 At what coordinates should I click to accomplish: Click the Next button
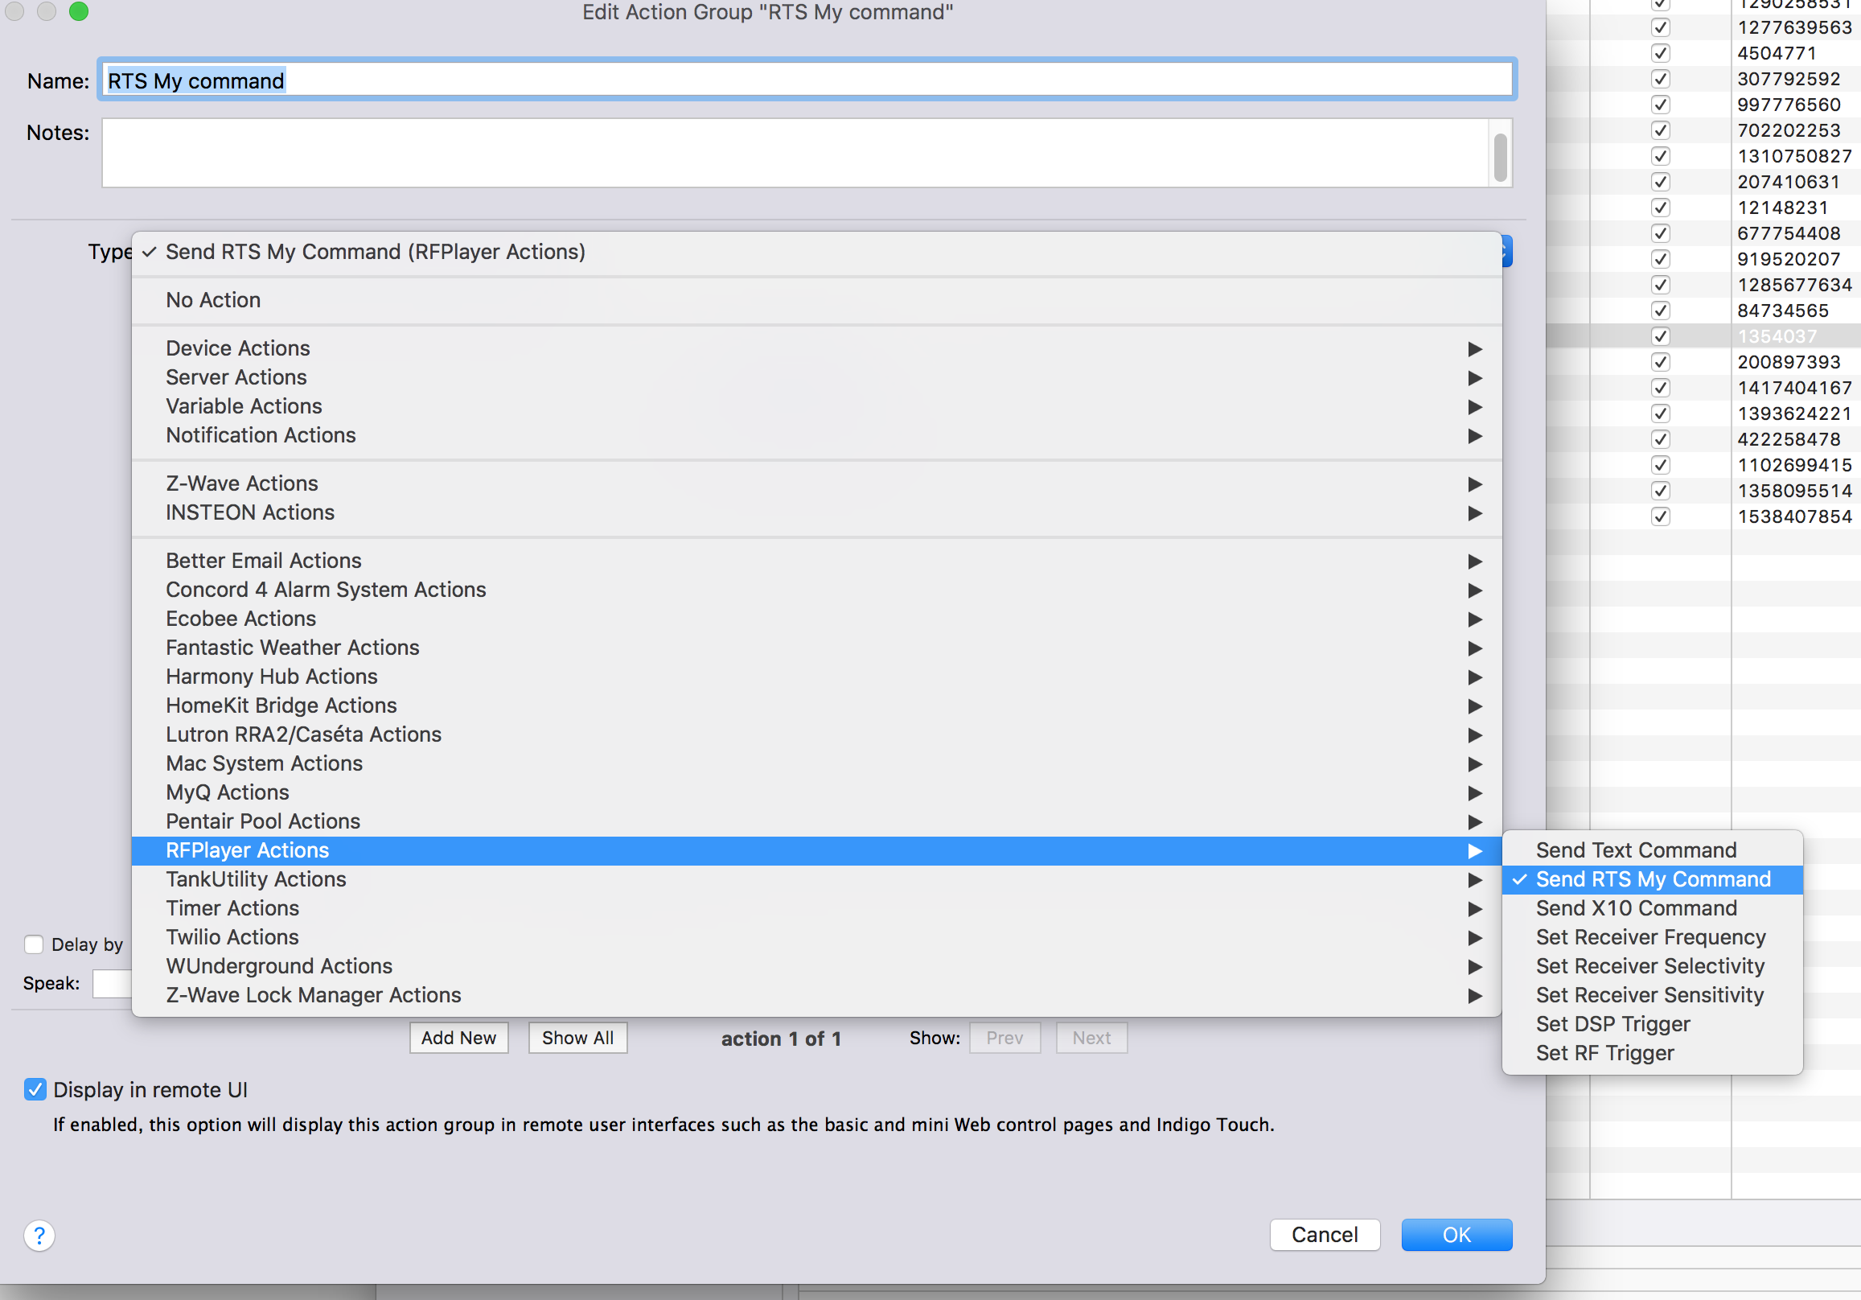(x=1092, y=1038)
